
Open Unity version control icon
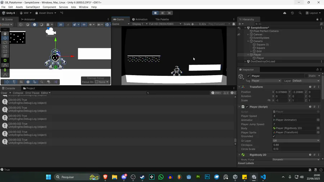[x=62, y=13]
